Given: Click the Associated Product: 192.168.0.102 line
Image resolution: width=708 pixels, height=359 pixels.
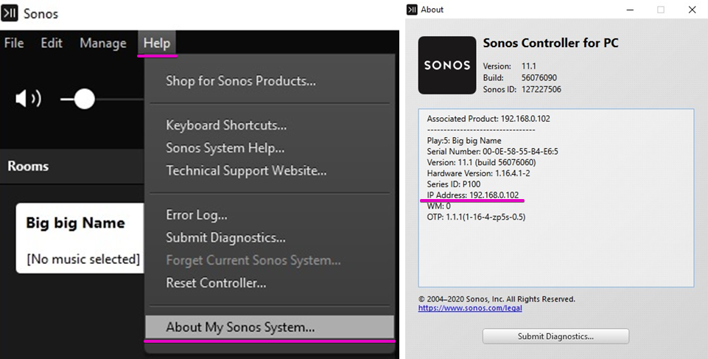Looking at the screenshot, I should 488,119.
